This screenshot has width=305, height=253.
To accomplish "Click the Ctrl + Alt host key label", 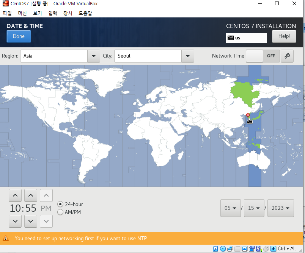I will 287,248.
